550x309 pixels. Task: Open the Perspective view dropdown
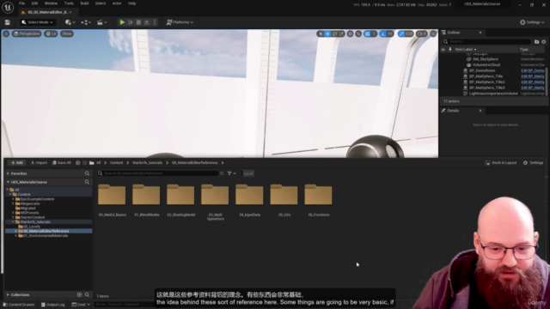coord(27,33)
